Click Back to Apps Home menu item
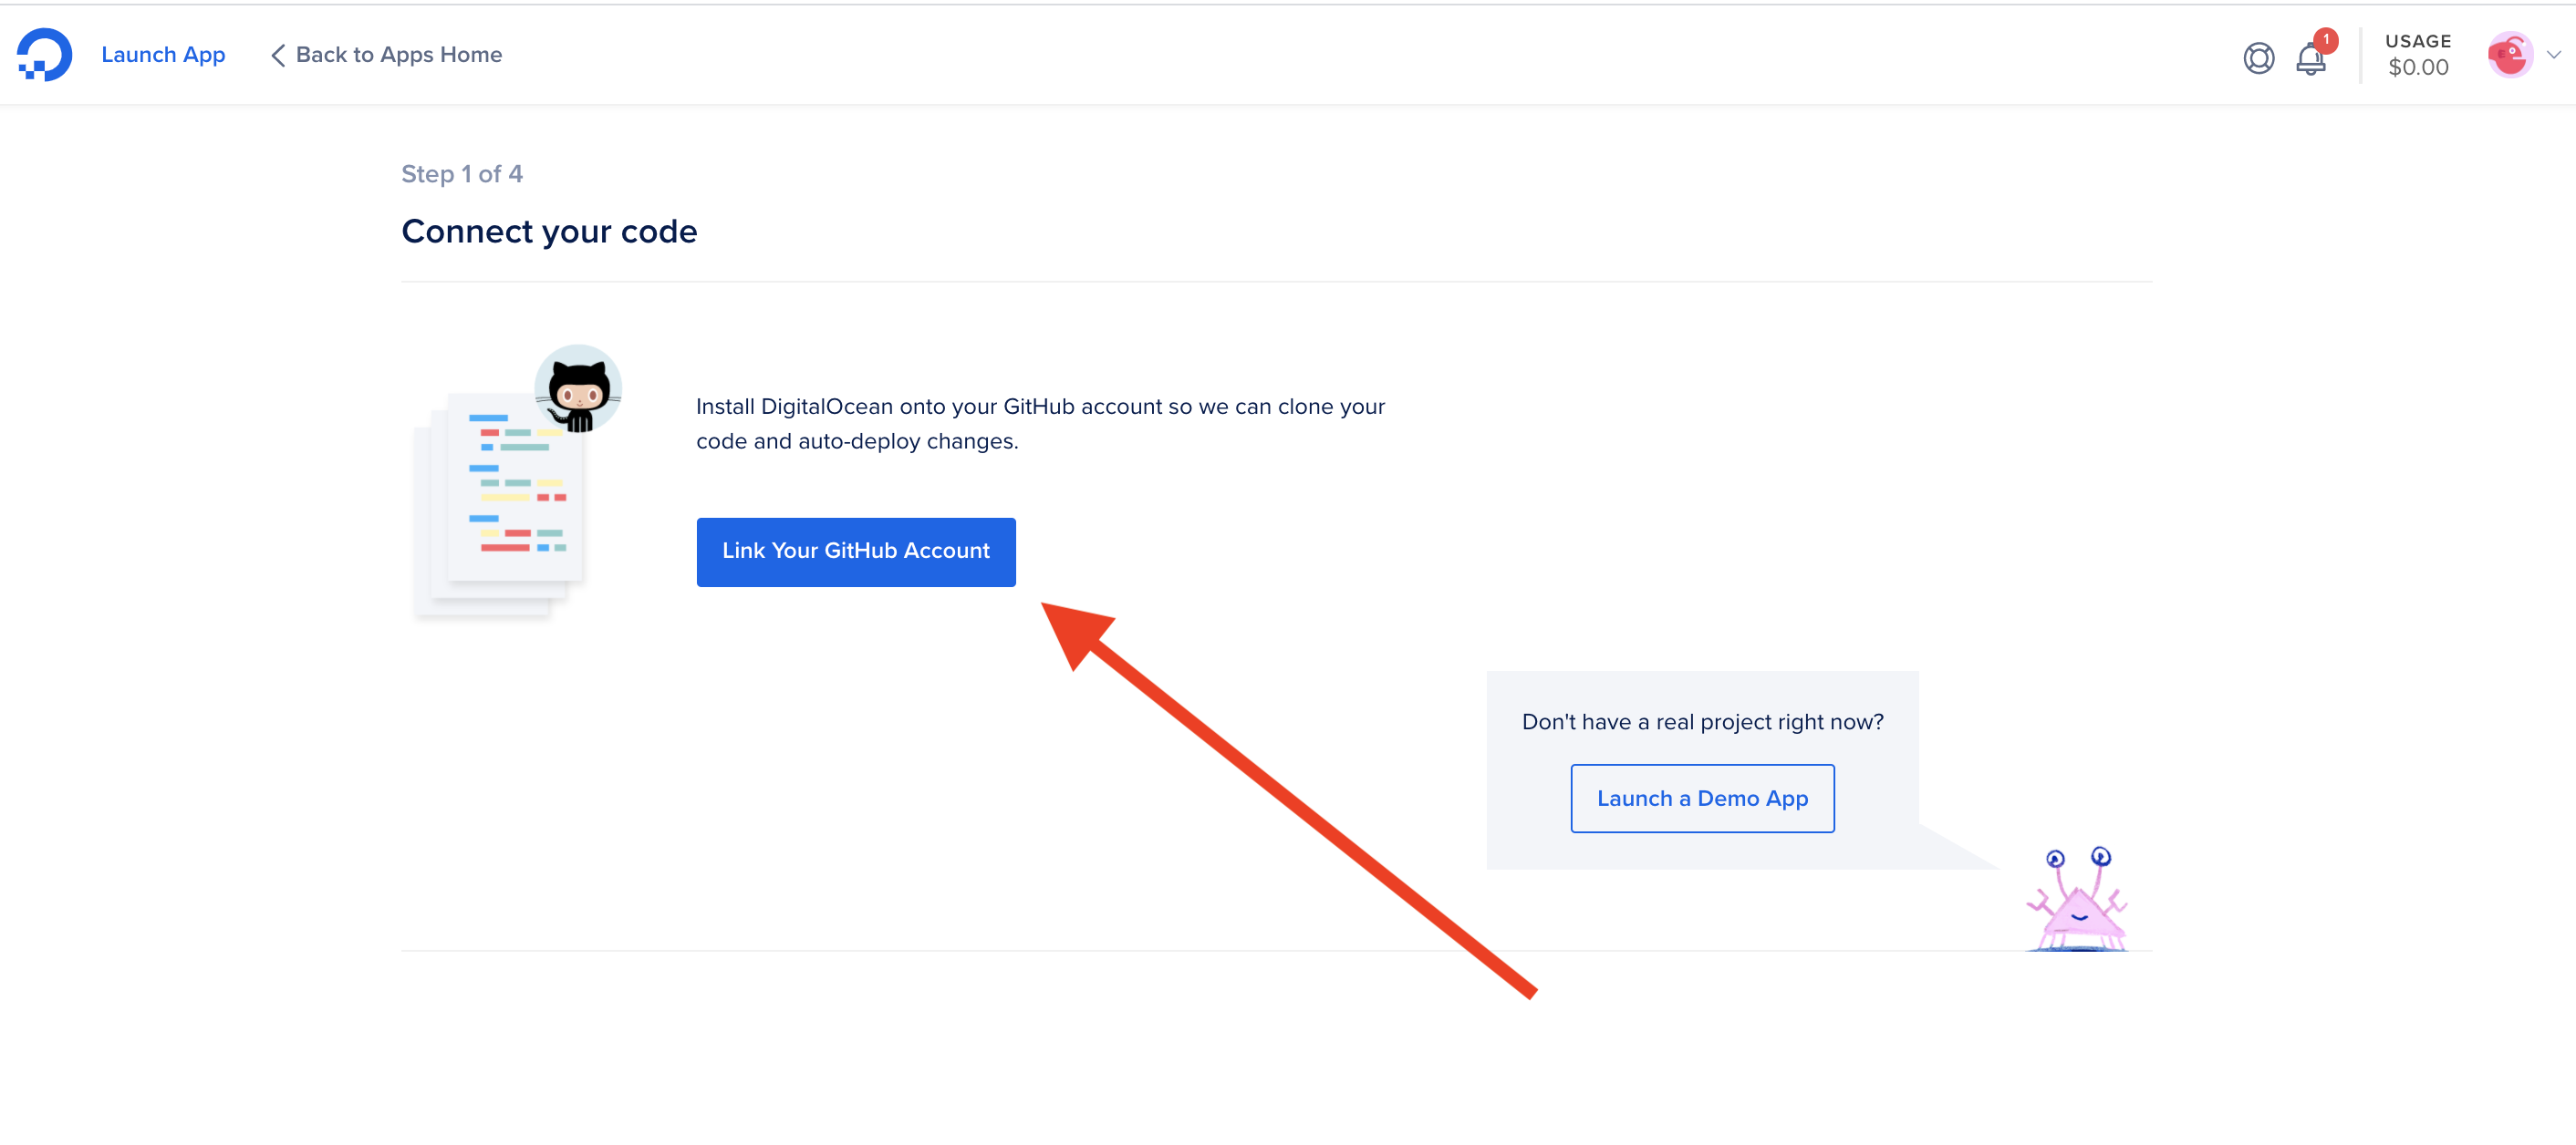The width and height of the screenshot is (2576, 1145). (x=390, y=54)
